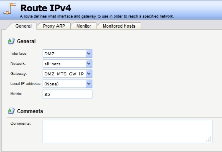Viewport: 222px width, 152px height.
Task: Go to the Monitored Hosts tab
Action: pyautogui.click(x=119, y=26)
